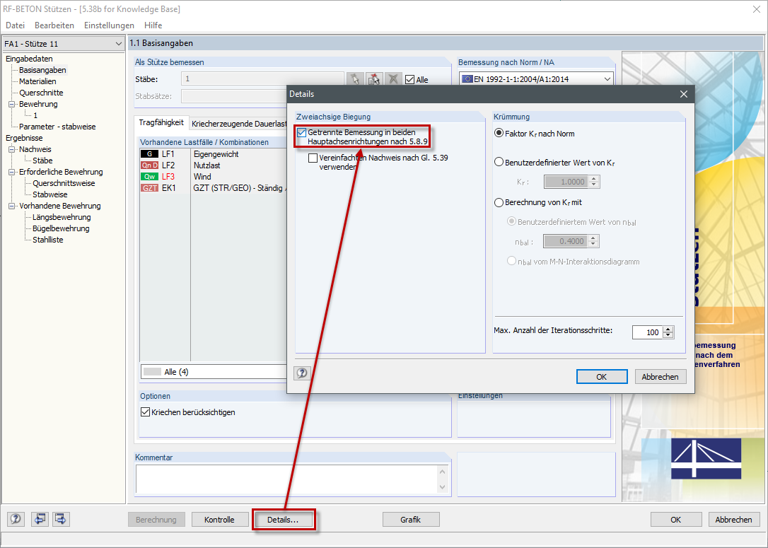Click the help icon in the Details dialog

pos(302,373)
